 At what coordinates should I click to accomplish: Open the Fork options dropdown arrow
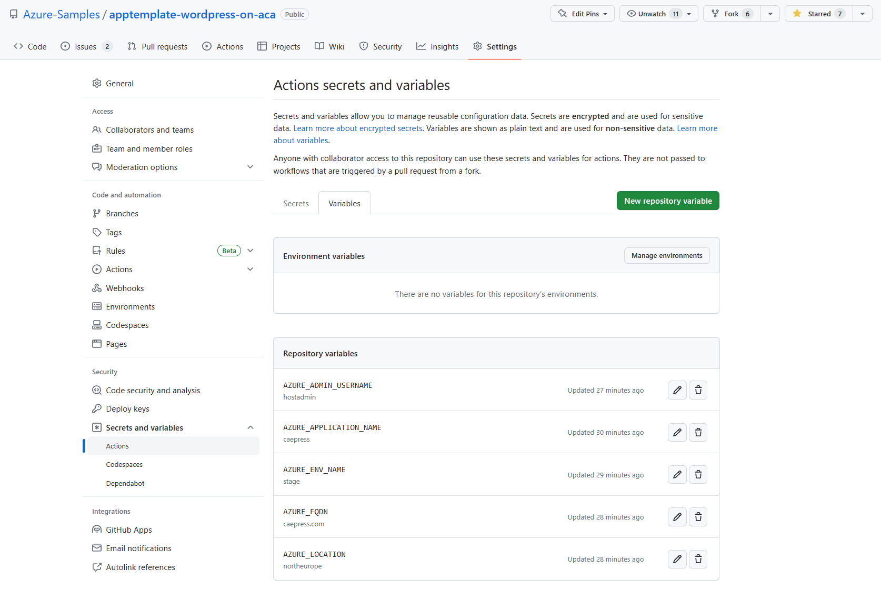[x=770, y=14]
